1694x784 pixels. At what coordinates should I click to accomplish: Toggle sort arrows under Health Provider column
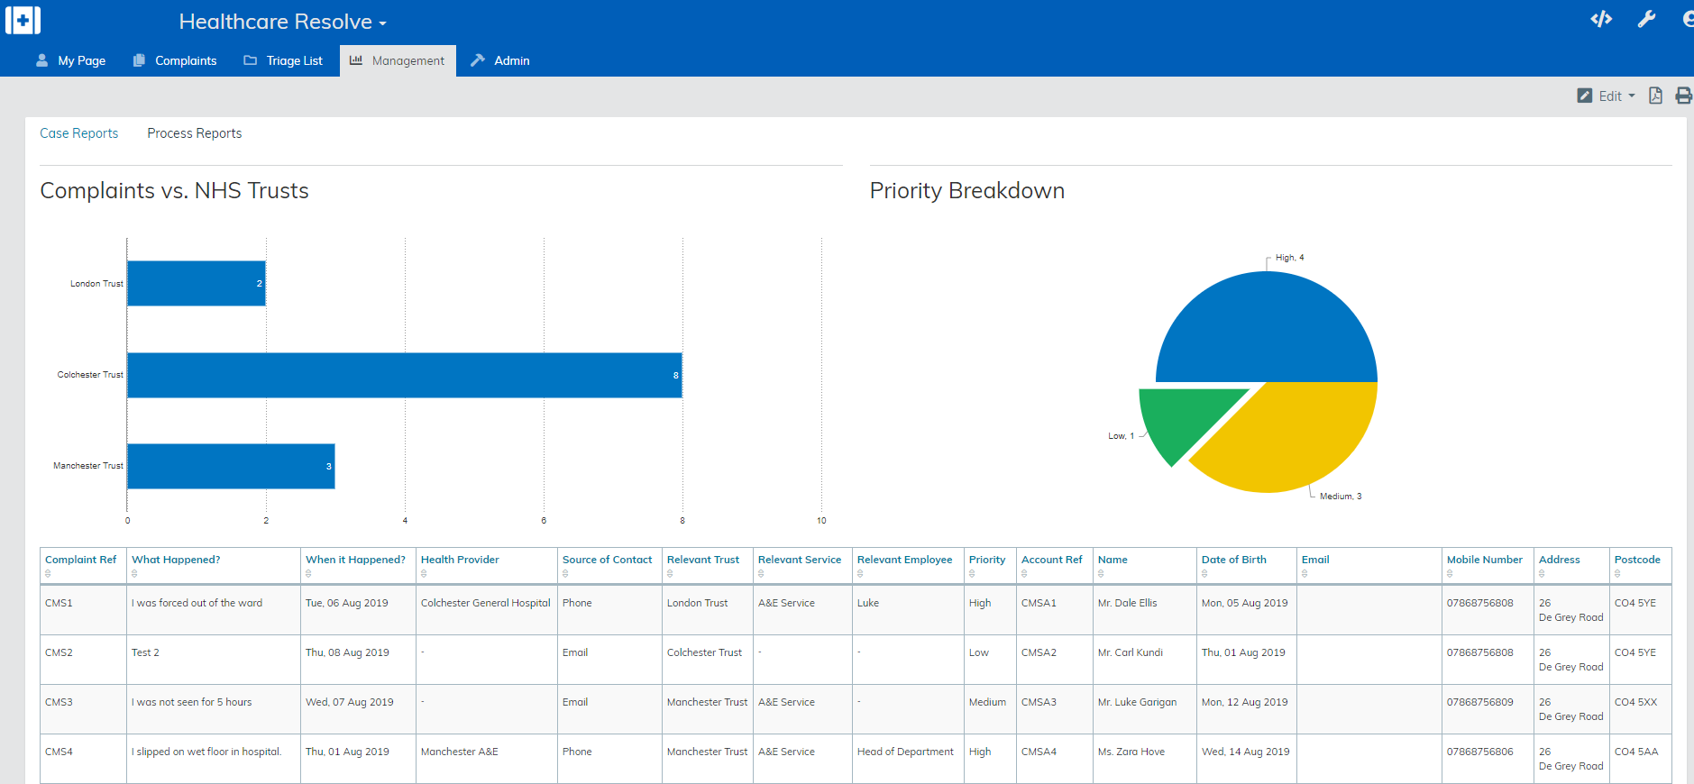[x=424, y=574]
